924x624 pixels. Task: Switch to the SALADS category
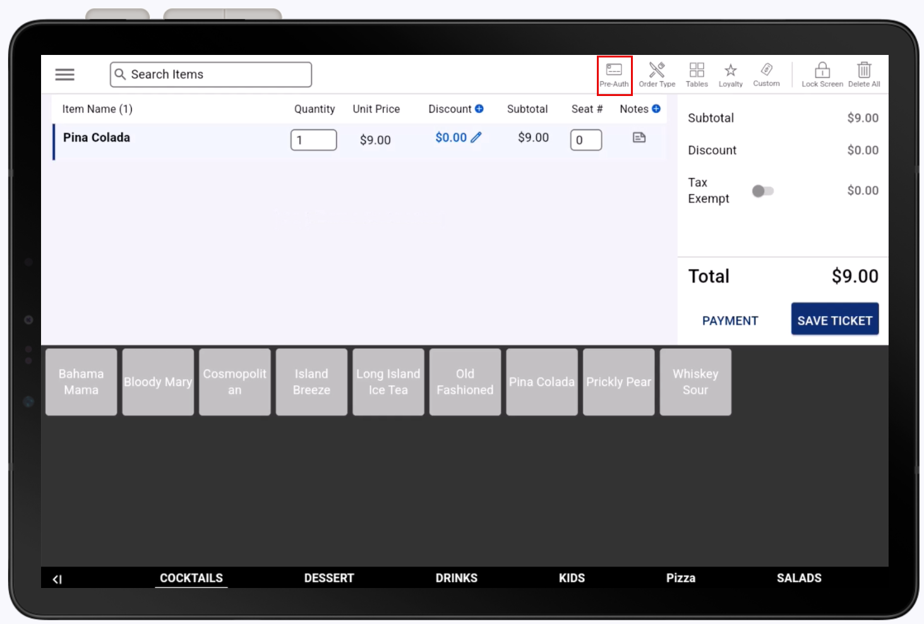(799, 578)
